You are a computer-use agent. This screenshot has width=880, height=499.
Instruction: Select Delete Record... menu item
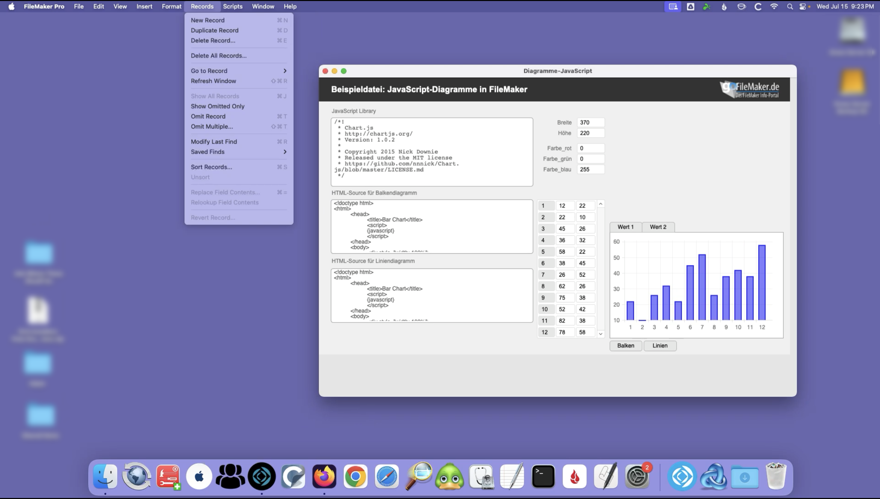tap(239, 40)
